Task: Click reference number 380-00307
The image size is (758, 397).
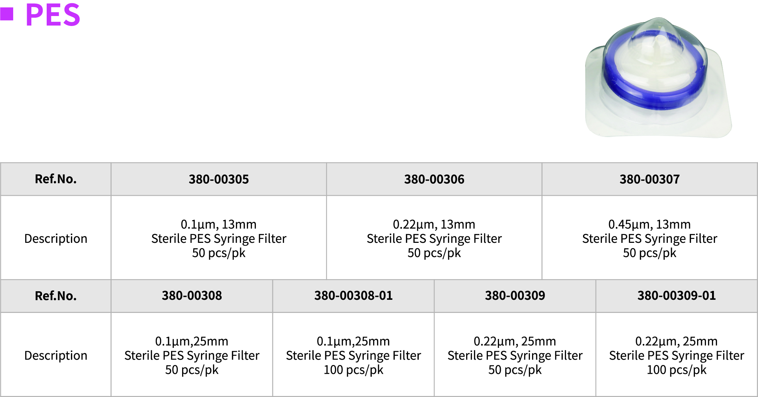Action: 650,179
